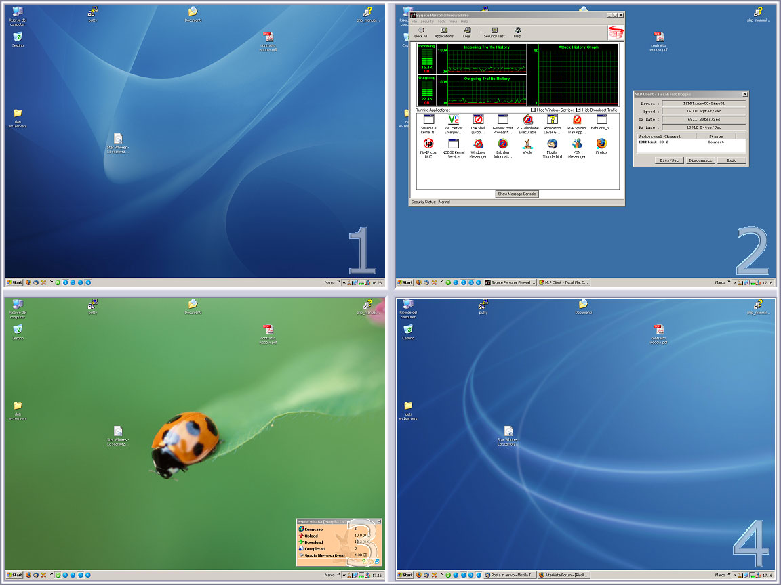This screenshot has width=781, height=585.
Task: Enable the Hide Windows Services checkbox
Action: (x=534, y=110)
